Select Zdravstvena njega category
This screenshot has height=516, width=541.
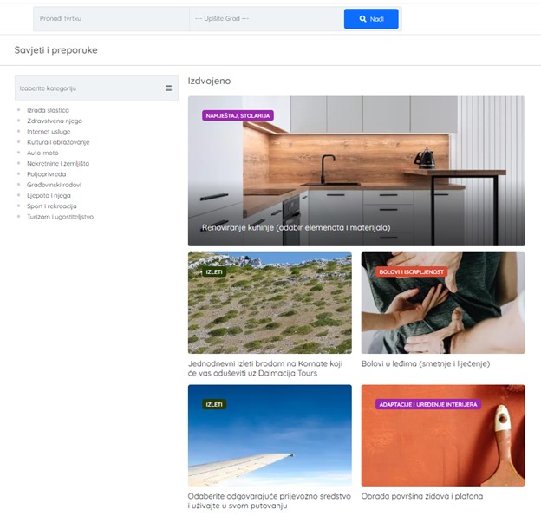(55, 121)
